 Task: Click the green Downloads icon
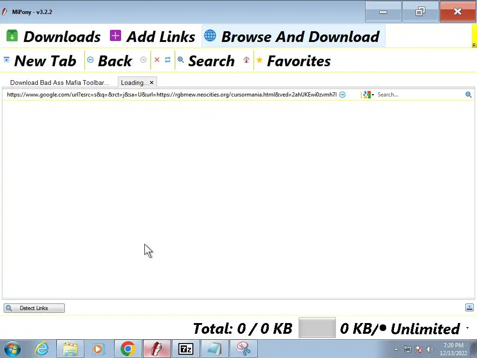(x=12, y=35)
